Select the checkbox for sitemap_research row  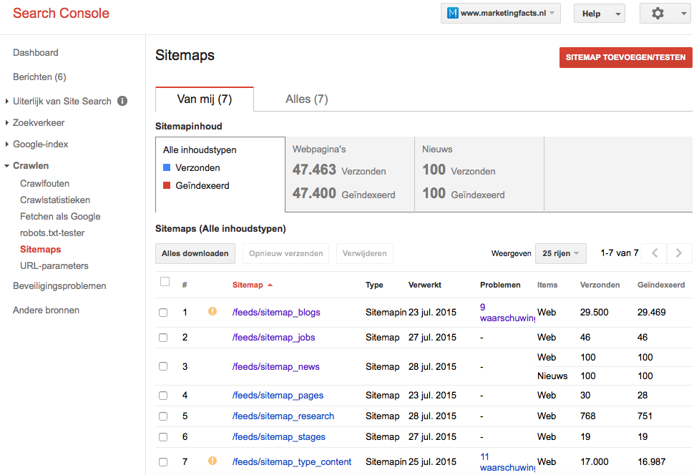click(163, 416)
